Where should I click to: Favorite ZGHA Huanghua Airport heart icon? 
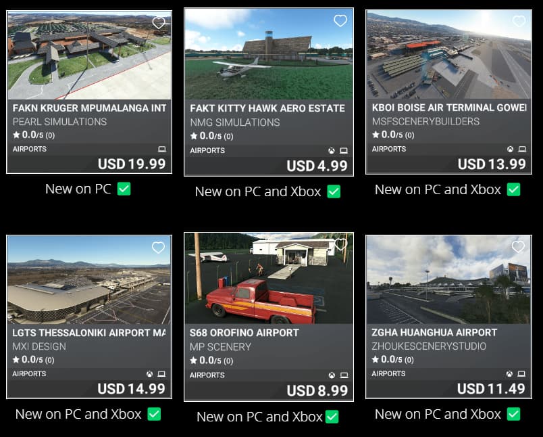[x=518, y=247]
